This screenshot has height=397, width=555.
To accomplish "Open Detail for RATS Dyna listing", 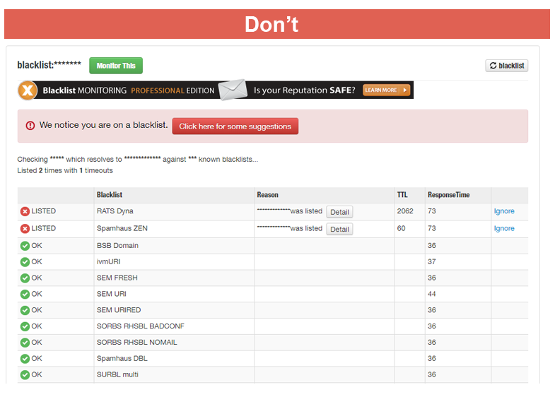I will pos(339,212).
